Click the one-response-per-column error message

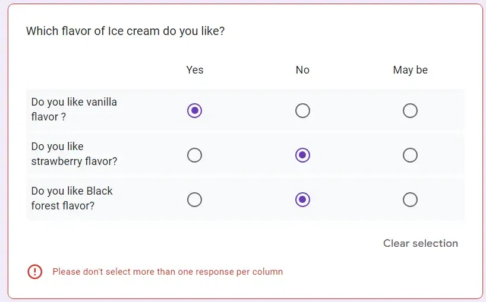[x=168, y=272]
